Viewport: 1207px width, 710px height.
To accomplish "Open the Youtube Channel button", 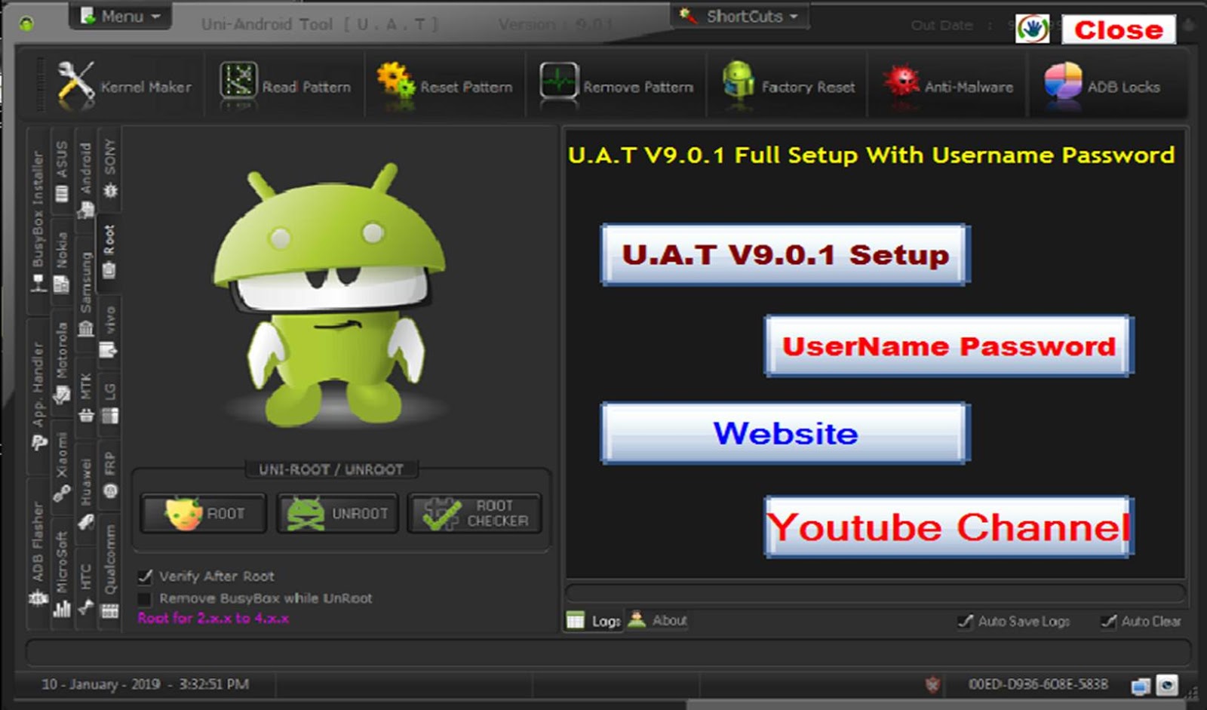I will [949, 527].
